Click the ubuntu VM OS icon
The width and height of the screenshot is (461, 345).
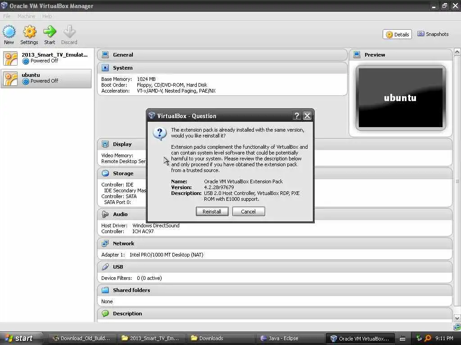(x=10, y=79)
